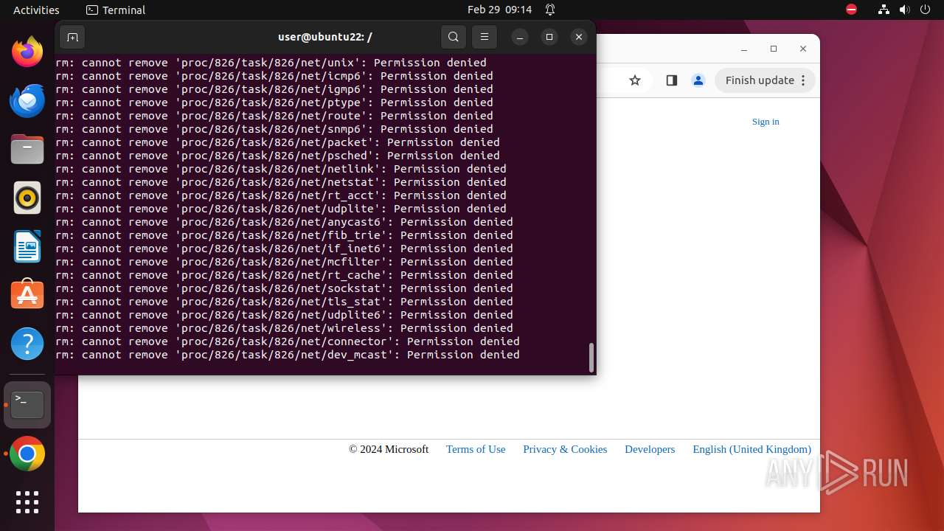Open Chrome three-dot menu beside Finish update
Viewport: 944px width, 531px height.
click(x=804, y=80)
